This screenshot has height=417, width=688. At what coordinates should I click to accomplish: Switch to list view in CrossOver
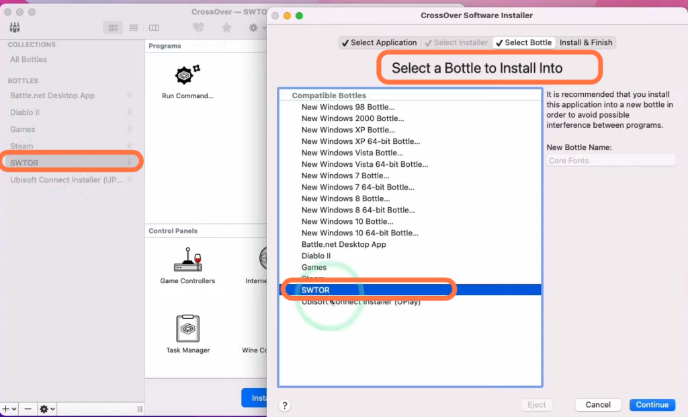134,28
